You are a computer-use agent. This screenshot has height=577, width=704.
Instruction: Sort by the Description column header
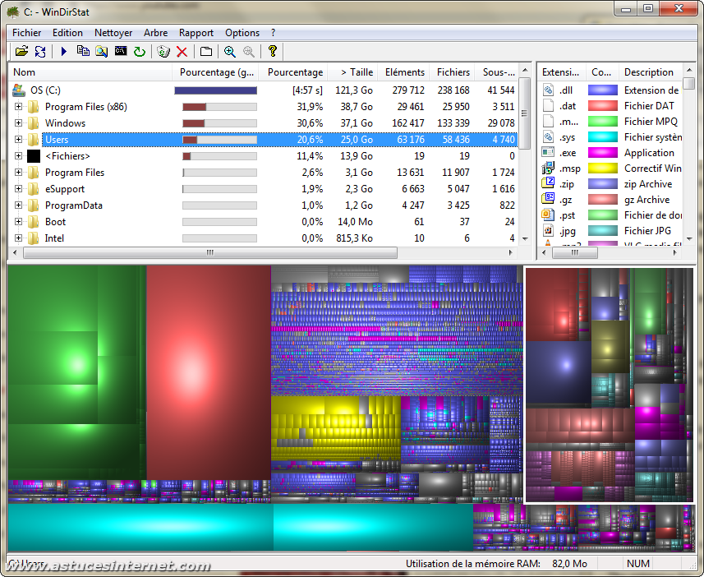650,72
